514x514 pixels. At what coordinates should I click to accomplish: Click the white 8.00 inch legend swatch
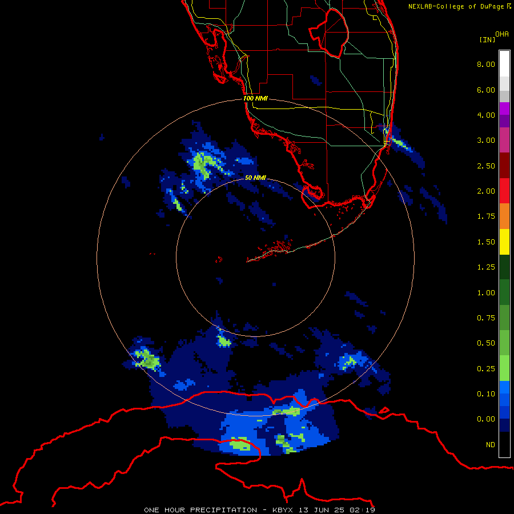point(504,64)
